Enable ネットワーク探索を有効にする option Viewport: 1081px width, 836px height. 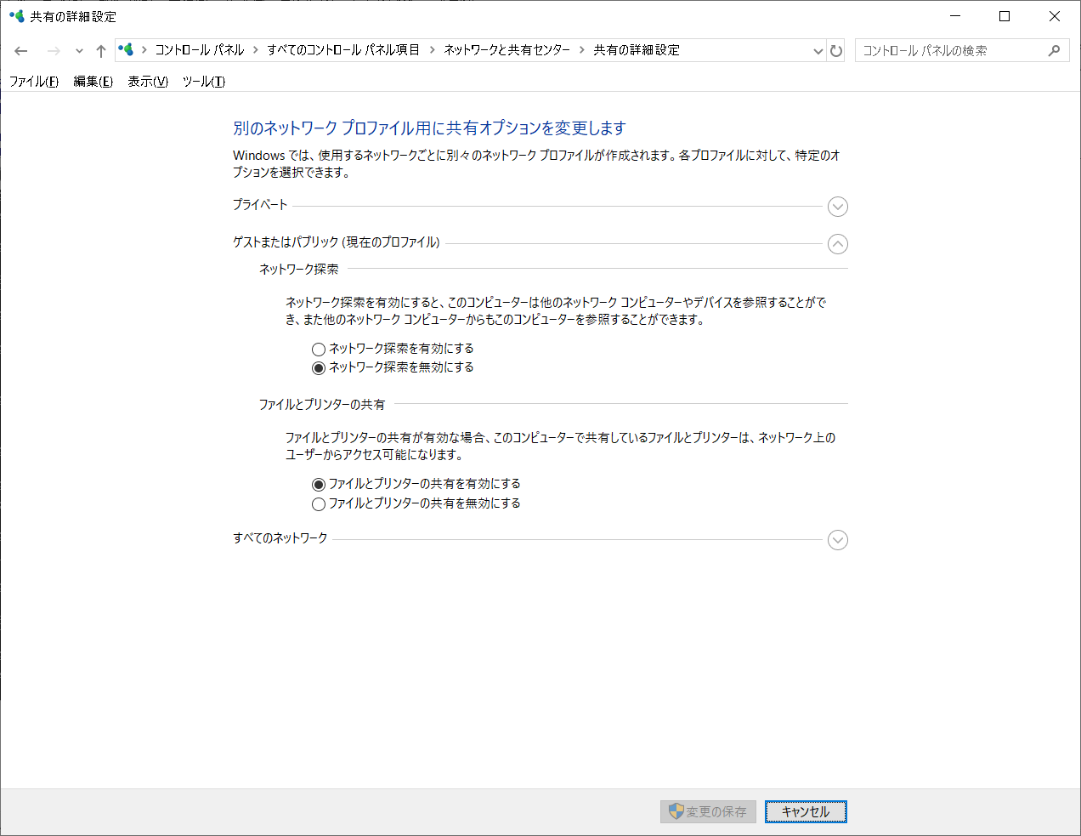click(x=318, y=349)
